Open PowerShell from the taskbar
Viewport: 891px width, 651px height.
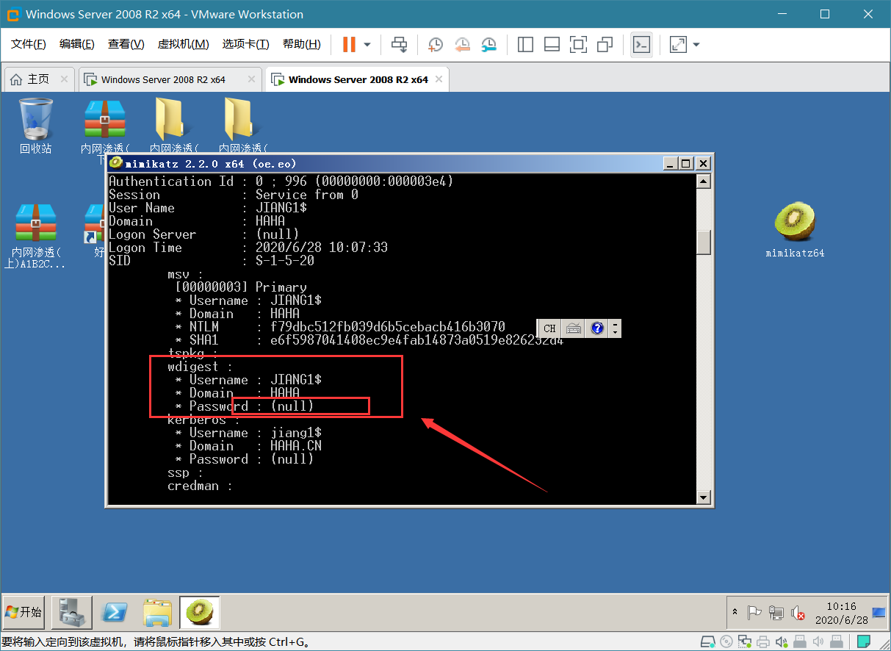tap(115, 612)
